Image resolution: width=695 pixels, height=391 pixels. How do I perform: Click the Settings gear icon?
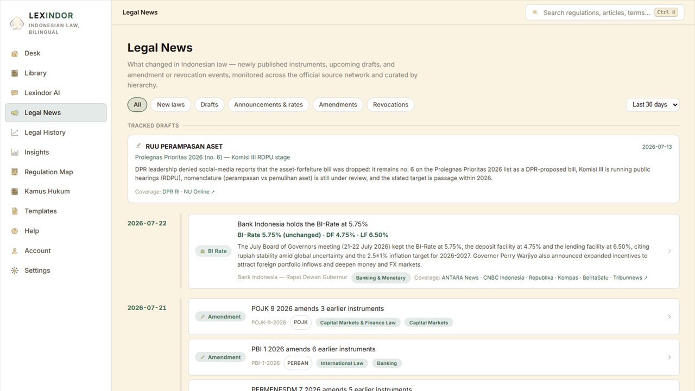pos(15,270)
